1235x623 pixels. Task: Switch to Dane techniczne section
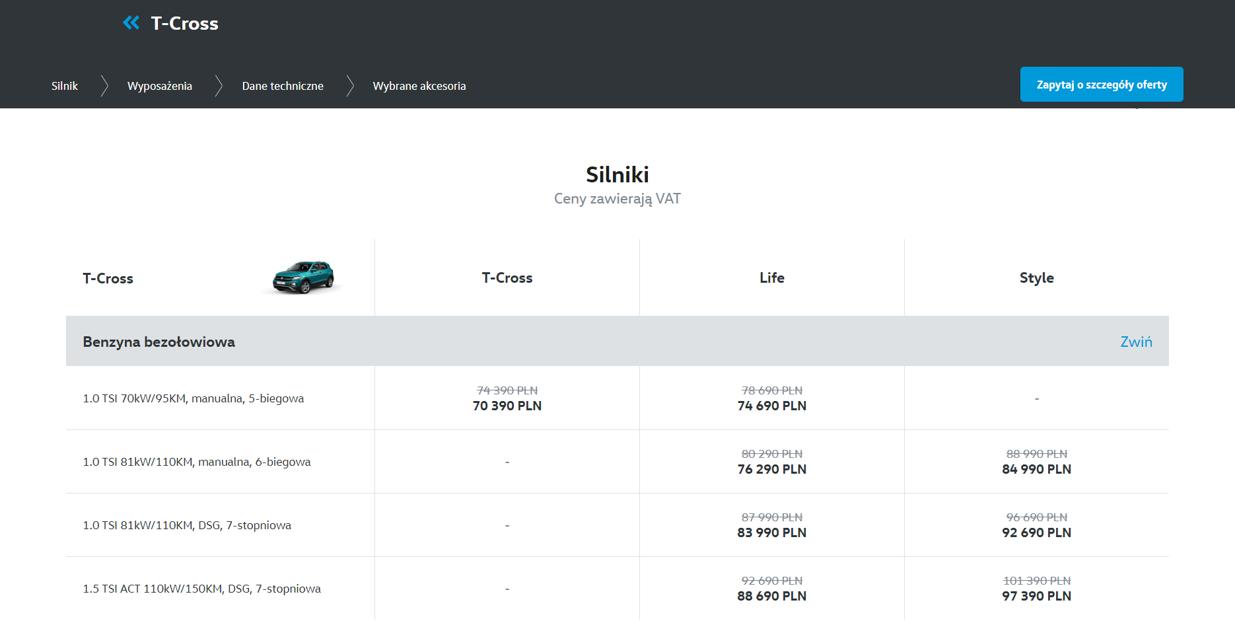pos(283,86)
